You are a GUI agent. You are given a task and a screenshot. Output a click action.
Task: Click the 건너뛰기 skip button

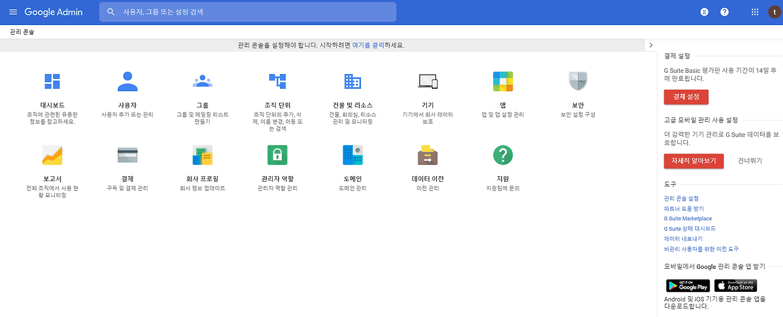(750, 161)
